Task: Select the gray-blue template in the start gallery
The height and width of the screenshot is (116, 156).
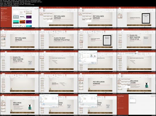Action: click(16, 17)
